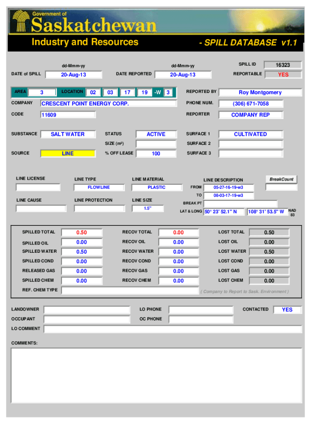Select the Substance field showing Salt Water
This screenshot has height=425, width=320.
[x=67, y=134]
